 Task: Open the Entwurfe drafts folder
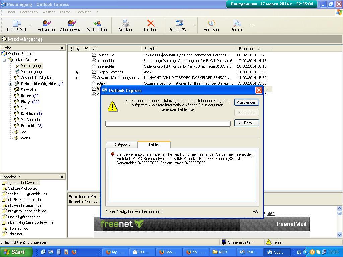click(x=25, y=90)
